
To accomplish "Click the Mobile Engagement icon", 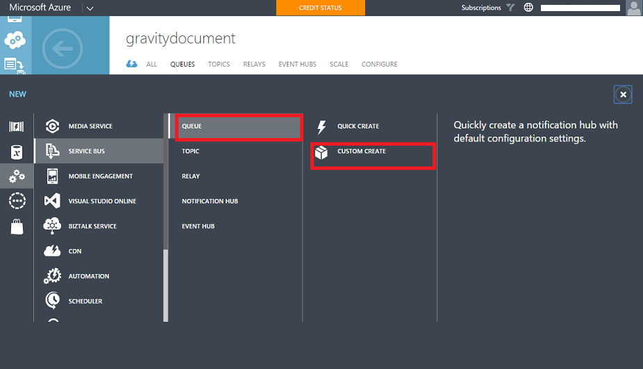I will (x=52, y=176).
